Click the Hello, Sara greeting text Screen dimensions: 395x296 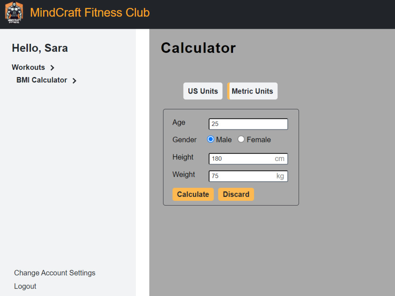[40, 48]
